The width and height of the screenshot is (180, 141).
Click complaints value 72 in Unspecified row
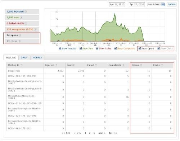click(127, 71)
